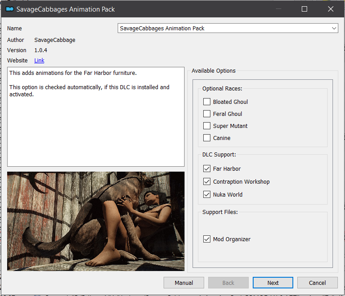345x296 pixels.
Task: Close the installer dialog window
Action: point(330,9)
